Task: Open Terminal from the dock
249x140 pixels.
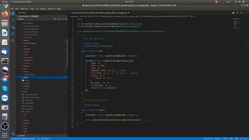Action: [5, 61]
